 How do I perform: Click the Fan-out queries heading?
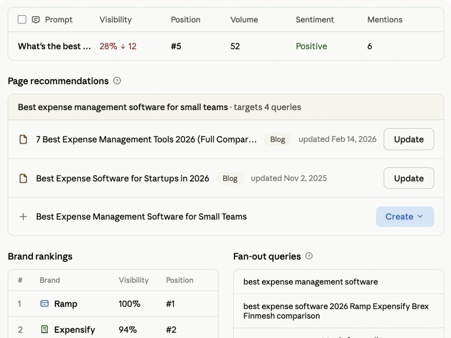[267, 256]
